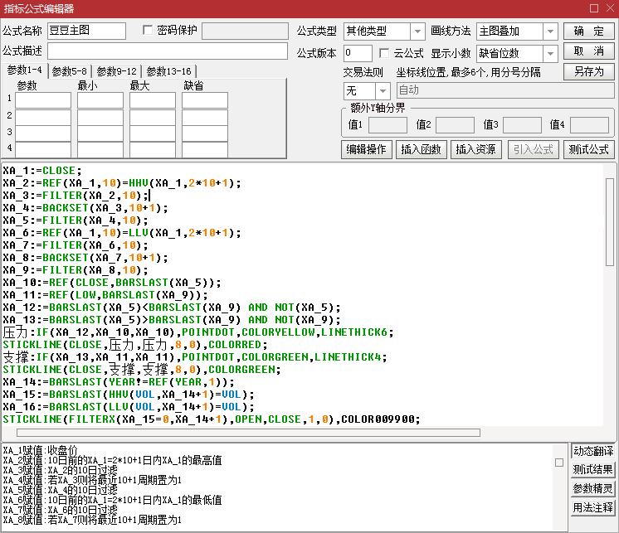
Task: Open the 参数精灵 parameter wizard
Action: 593,488
